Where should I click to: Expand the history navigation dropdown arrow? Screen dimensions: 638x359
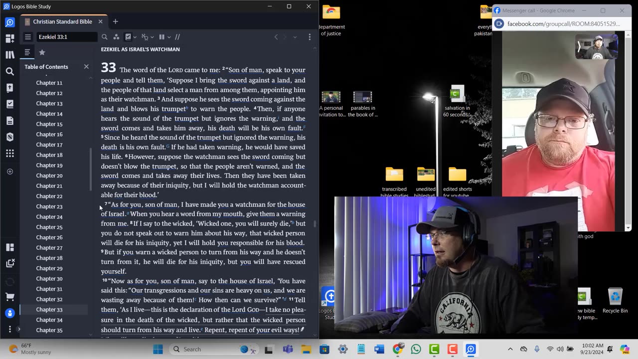295,37
